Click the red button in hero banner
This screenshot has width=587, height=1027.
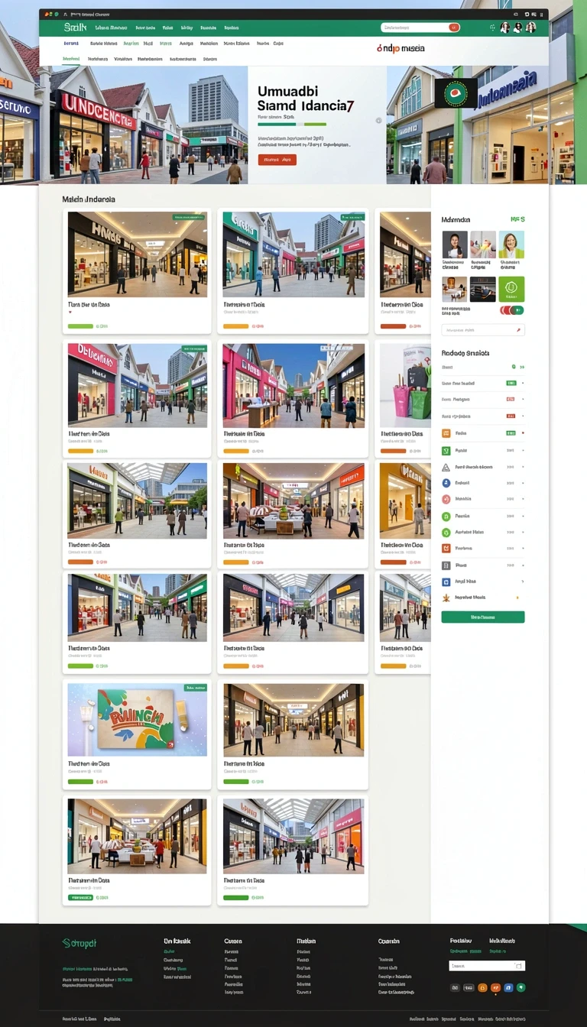pyautogui.click(x=277, y=160)
